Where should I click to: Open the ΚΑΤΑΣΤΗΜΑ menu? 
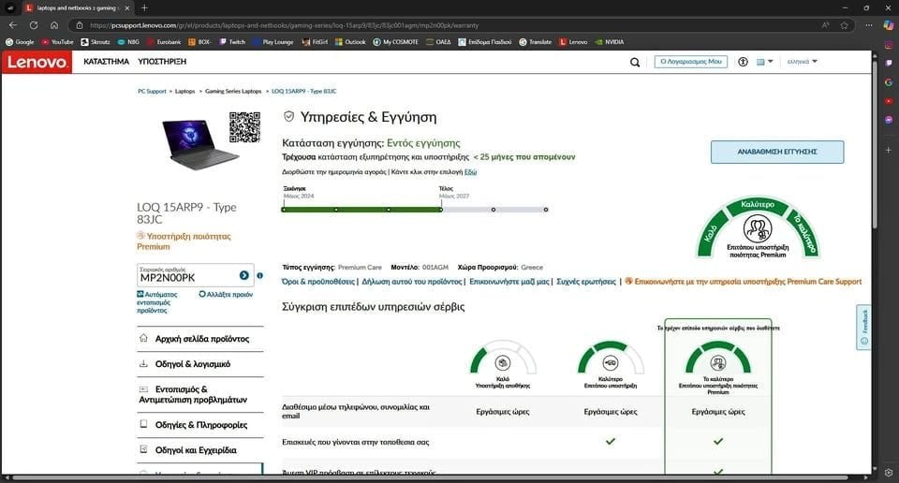pos(106,61)
